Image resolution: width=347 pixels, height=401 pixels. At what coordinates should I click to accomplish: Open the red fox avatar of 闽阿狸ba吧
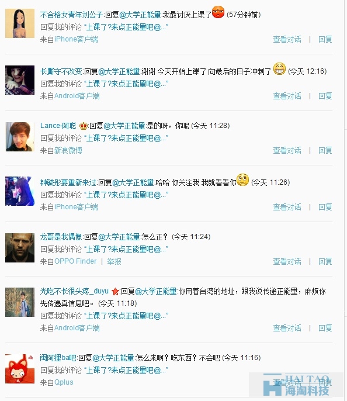[x=20, y=369]
